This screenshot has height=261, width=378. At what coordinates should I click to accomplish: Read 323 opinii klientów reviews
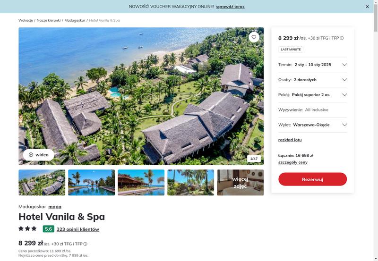tap(78, 229)
